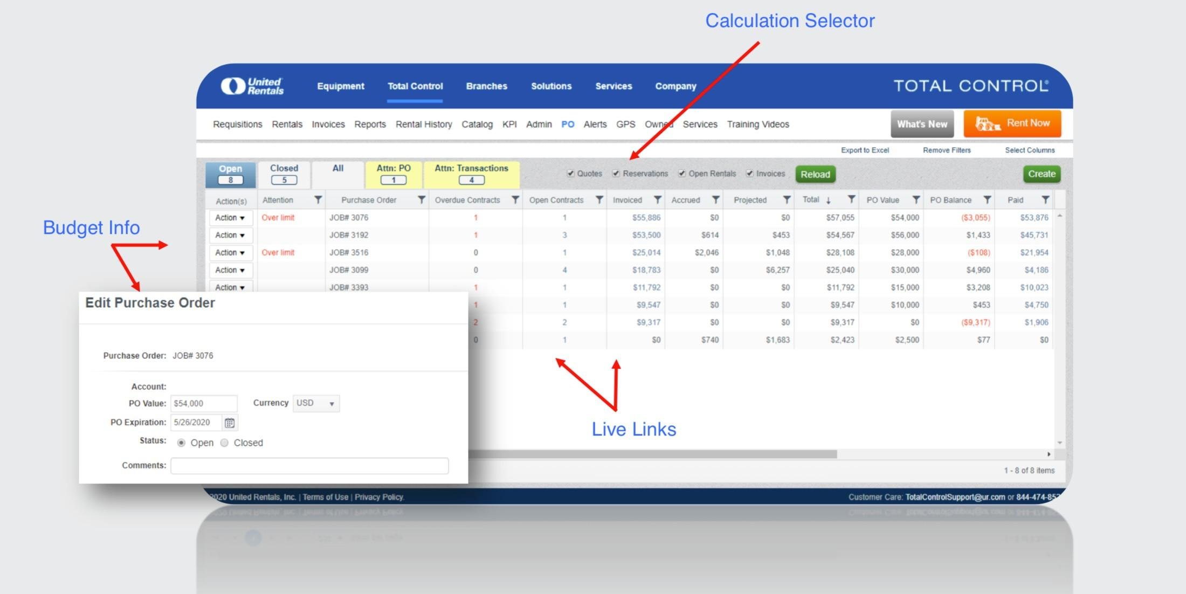Open filter on Purchase Order column

coord(422,200)
